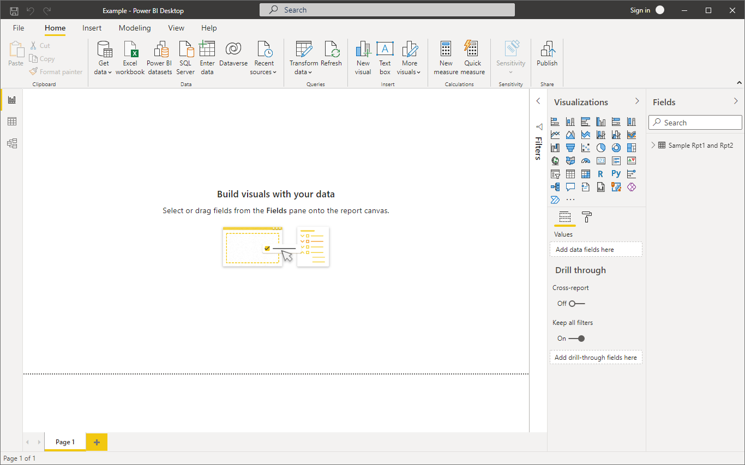Open the Get data dropdown
This screenshot has width=745, height=465.
pyautogui.click(x=104, y=57)
